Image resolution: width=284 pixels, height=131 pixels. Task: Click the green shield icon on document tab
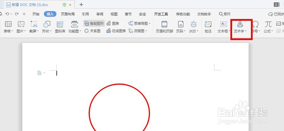pos(64,5)
